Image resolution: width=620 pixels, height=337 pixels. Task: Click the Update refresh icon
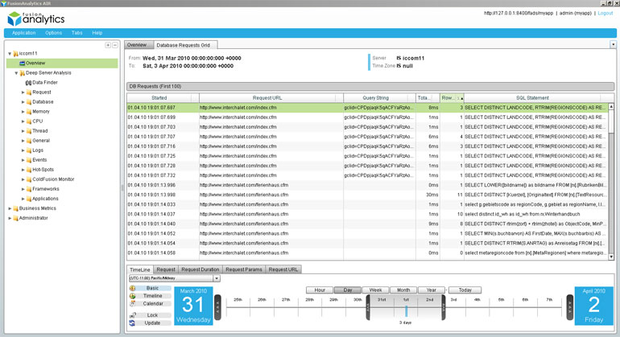(x=133, y=323)
